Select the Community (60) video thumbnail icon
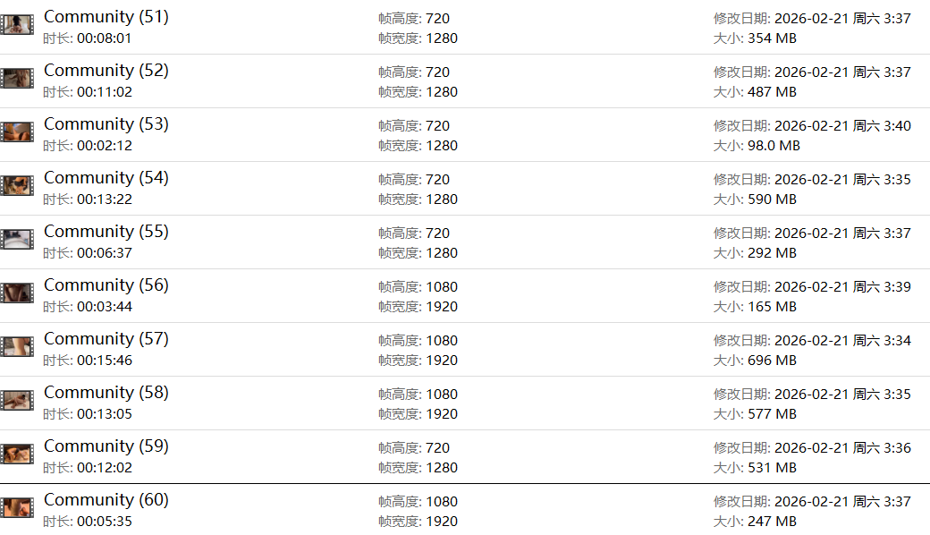 [17, 508]
